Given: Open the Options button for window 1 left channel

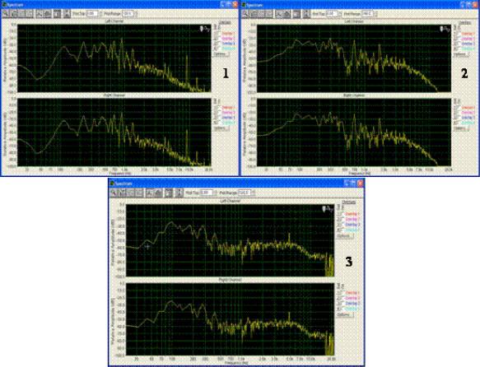Looking at the screenshot, I should point(221,53).
